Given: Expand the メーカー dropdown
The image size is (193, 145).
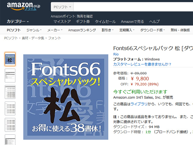Looking at the screenshot, I should 55,30.
